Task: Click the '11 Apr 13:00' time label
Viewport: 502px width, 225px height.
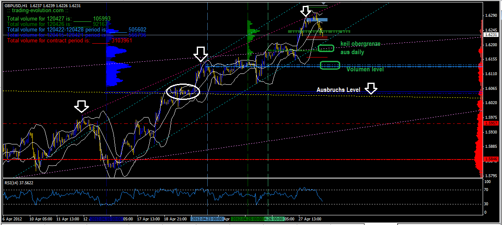Action: pos(69,219)
